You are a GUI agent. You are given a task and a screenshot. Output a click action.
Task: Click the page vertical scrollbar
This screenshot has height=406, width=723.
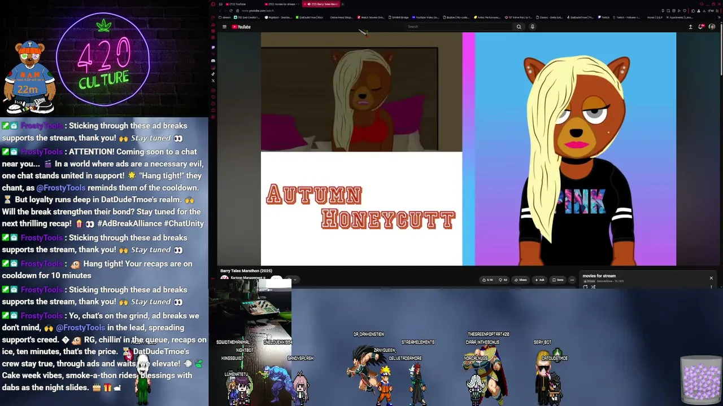click(721, 51)
